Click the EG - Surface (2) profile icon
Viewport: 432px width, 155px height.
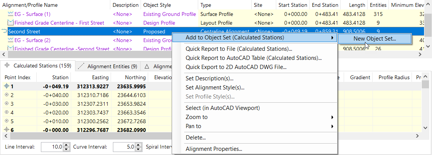point(11,40)
